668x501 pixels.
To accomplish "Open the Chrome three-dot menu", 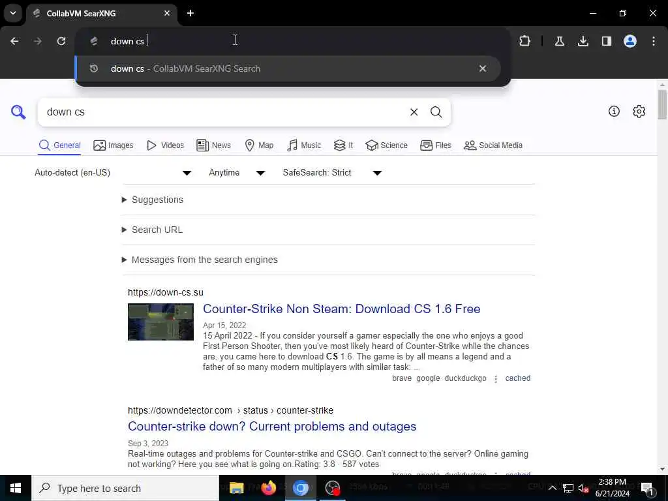I will (654, 41).
